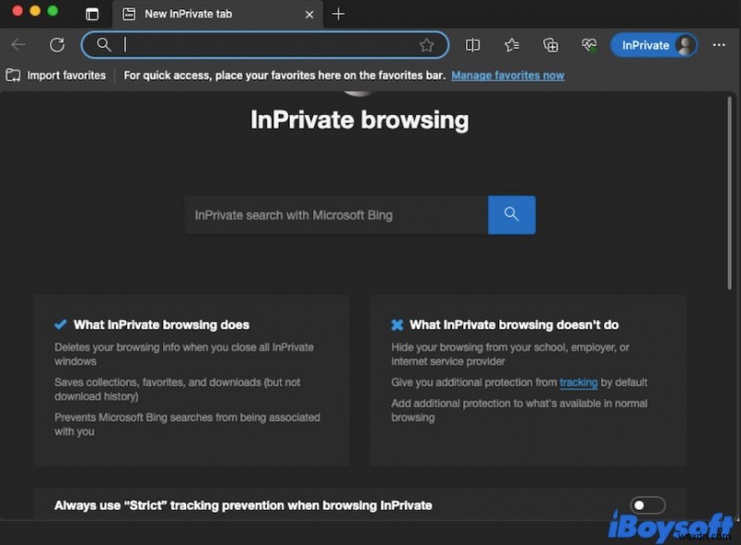Click the Import favorites folder icon
The width and height of the screenshot is (741, 545).
pos(13,76)
